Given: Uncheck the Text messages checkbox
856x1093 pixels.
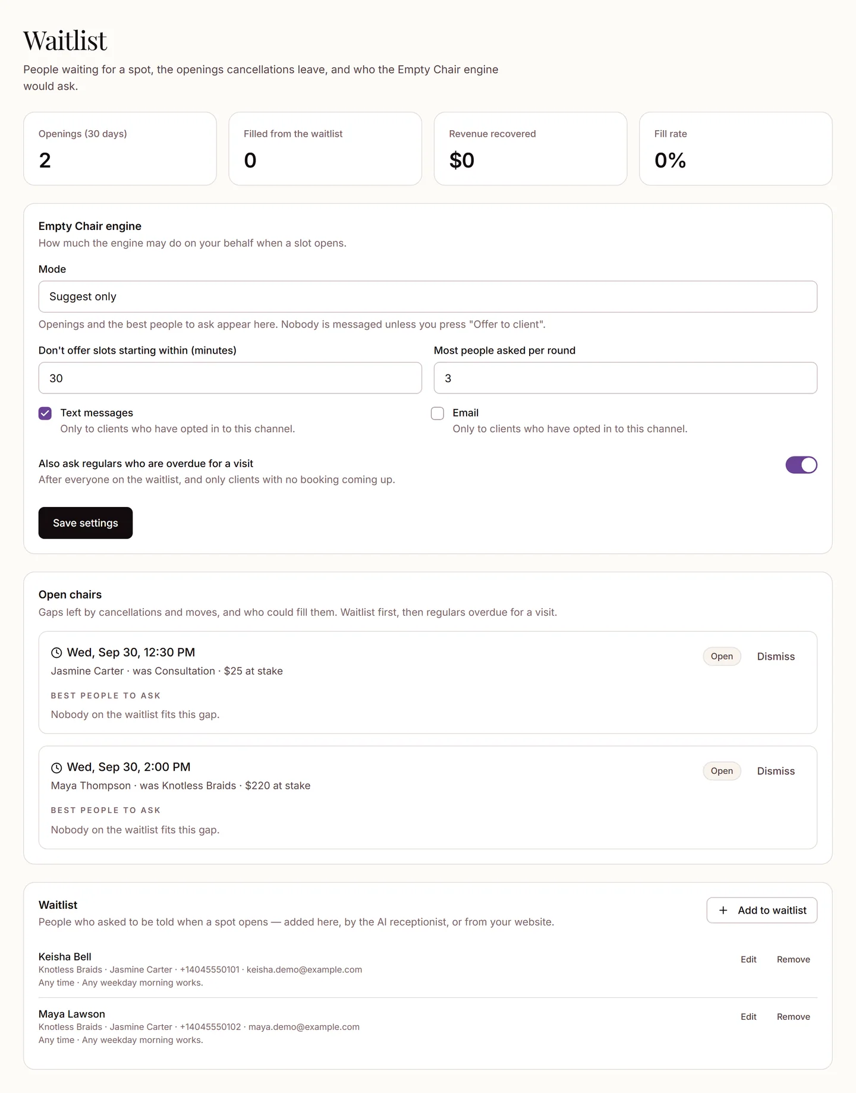Looking at the screenshot, I should click(x=45, y=414).
